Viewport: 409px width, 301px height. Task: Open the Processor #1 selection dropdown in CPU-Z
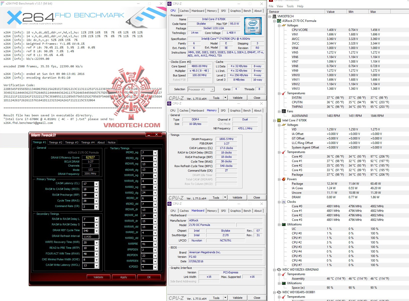(213, 89)
